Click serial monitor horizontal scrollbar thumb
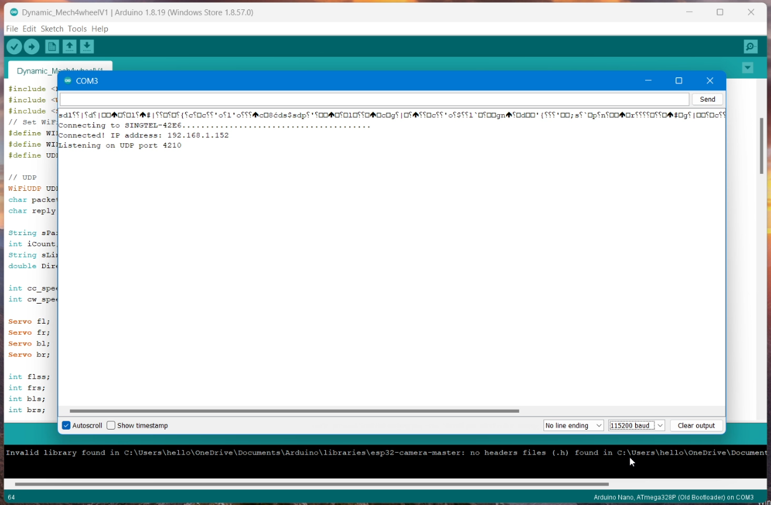 294,411
